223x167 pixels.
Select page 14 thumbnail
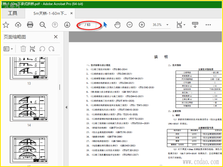pos(29,107)
